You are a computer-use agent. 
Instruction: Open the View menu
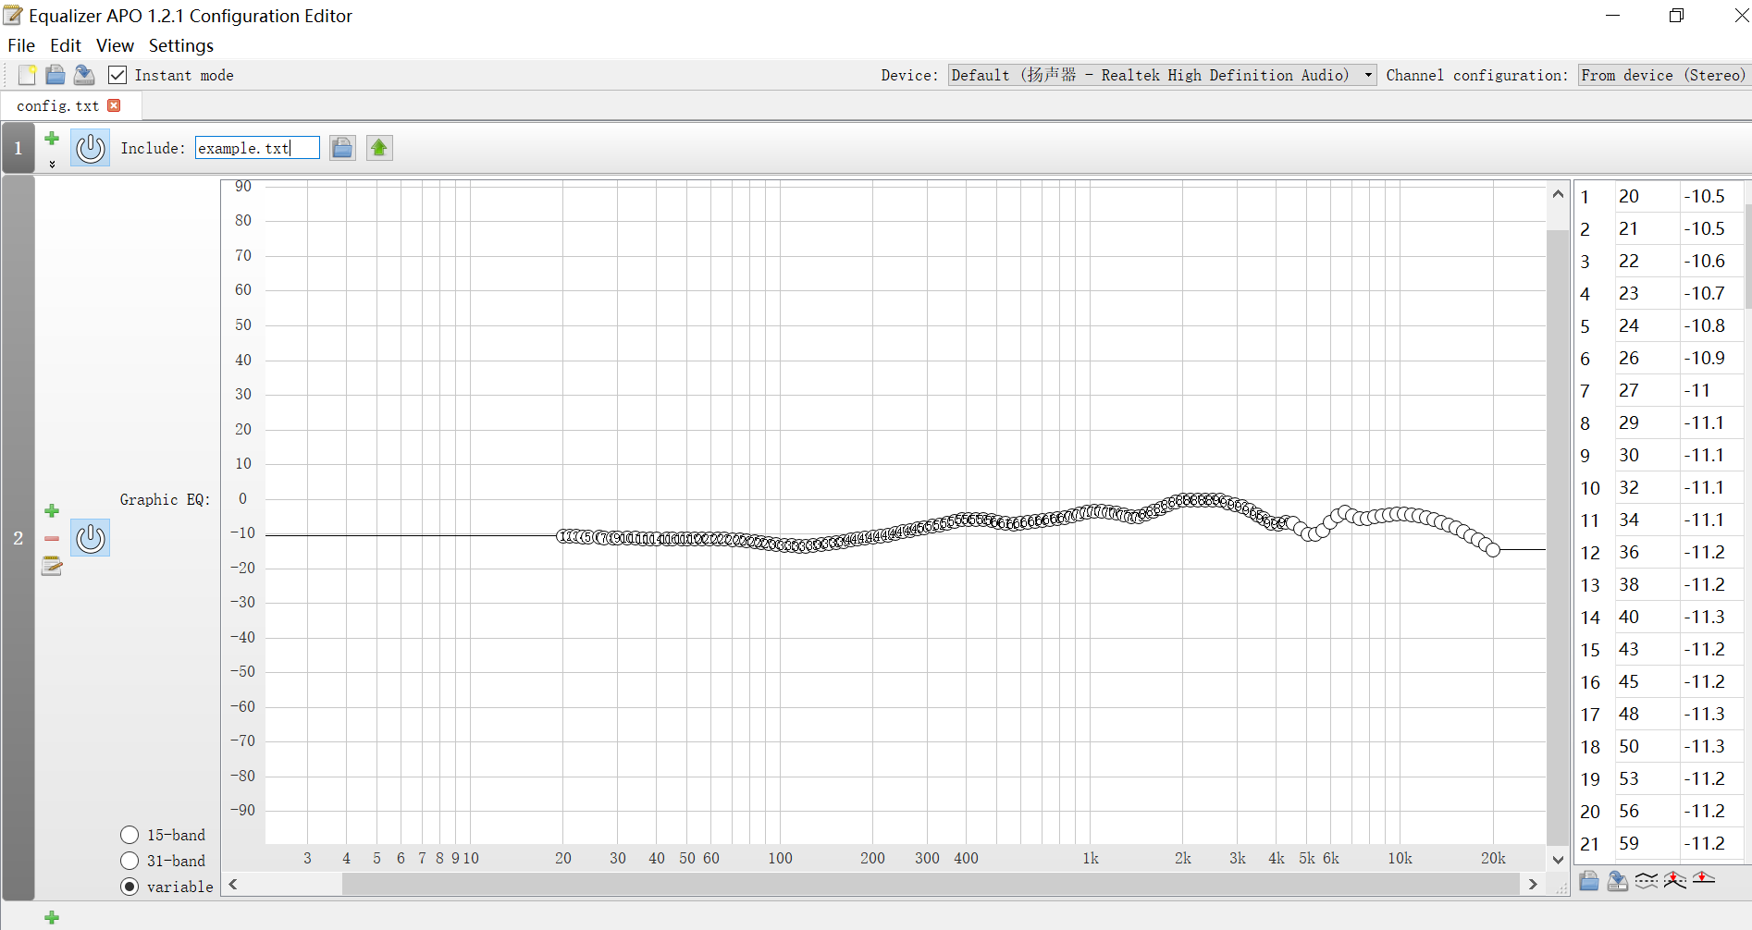pyautogui.click(x=115, y=45)
